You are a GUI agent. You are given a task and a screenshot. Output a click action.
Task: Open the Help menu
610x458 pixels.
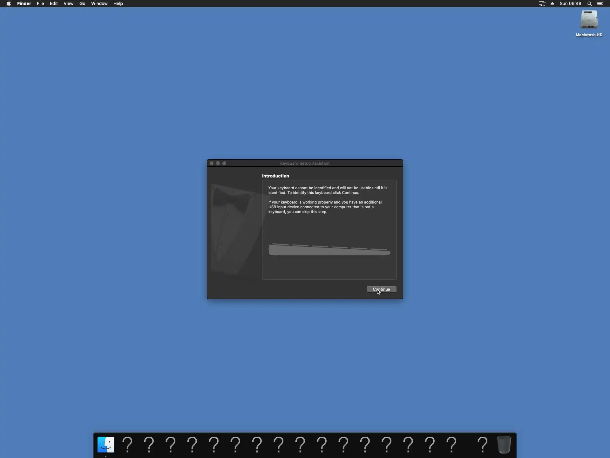118,3
